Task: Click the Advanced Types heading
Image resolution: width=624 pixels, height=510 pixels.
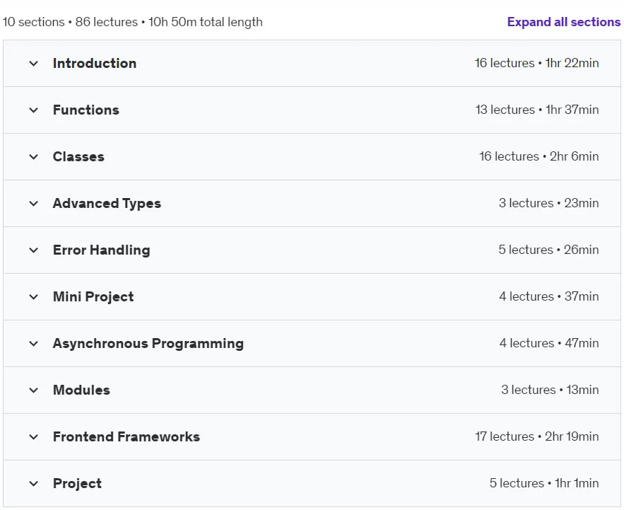Action: (x=107, y=204)
